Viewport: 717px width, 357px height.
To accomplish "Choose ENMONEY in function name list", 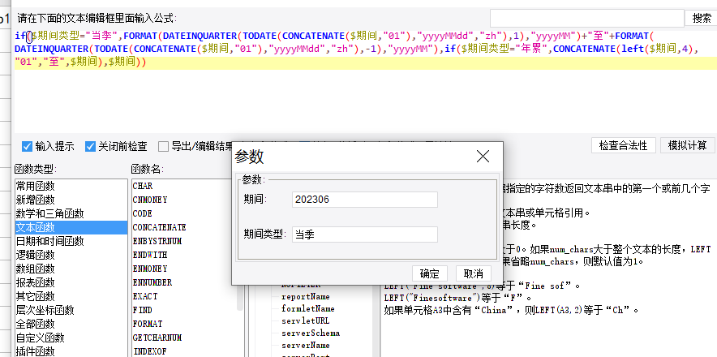I will (150, 269).
